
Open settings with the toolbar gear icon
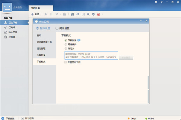(94, 14)
